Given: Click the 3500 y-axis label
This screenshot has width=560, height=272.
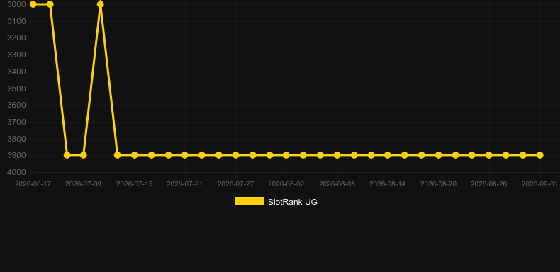Looking at the screenshot, I should (17, 89).
